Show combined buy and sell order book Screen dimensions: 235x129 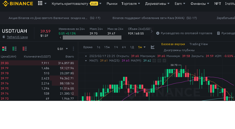[4, 49]
